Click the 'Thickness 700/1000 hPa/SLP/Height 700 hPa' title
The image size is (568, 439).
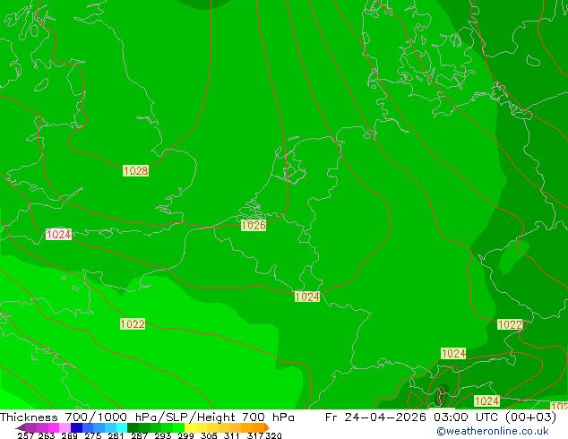pos(147,417)
